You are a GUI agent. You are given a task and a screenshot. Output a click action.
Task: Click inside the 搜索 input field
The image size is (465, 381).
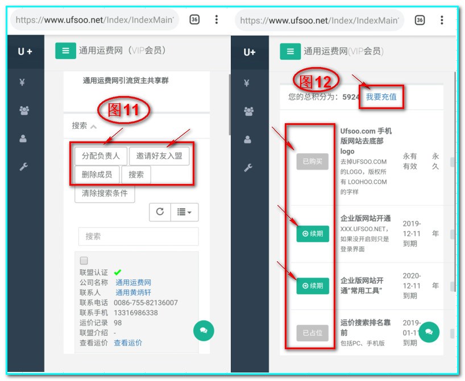139,236
